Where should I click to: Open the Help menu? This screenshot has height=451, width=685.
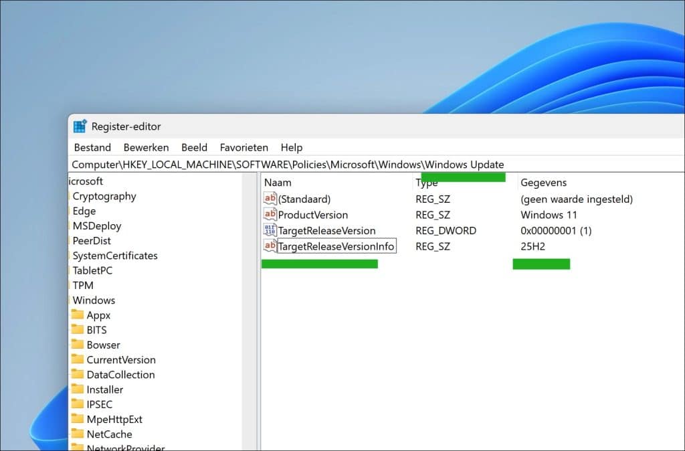pyautogui.click(x=292, y=148)
